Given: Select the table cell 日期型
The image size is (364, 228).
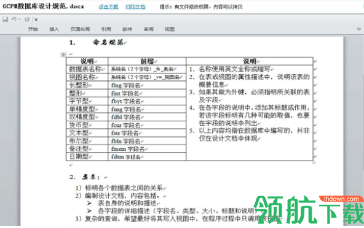Looking at the screenshot, I should [87, 157].
